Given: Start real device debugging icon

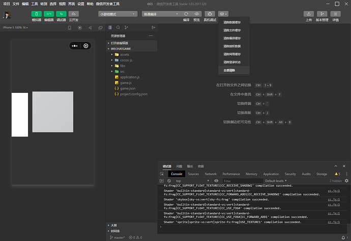Looking at the screenshot, I should [x=210, y=14].
